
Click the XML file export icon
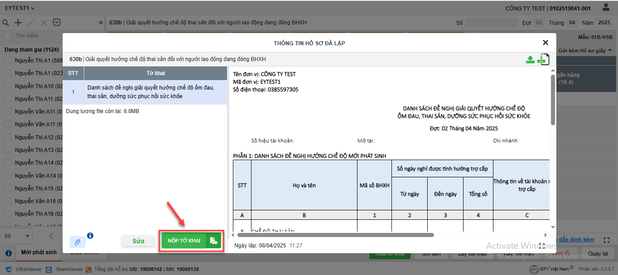tap(543, 59)
